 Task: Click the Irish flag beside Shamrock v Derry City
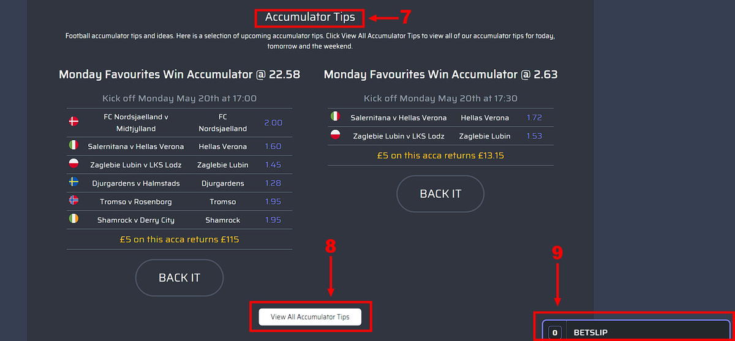coord(73,219)
